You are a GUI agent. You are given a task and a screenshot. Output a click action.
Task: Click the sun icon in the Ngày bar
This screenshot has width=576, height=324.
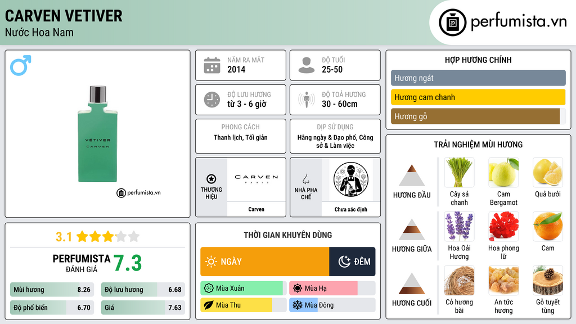[211, 262]
